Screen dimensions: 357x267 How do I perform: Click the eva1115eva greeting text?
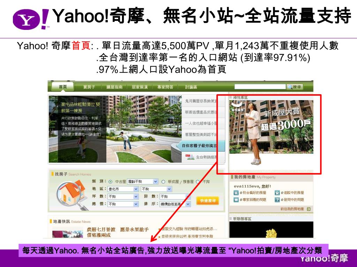[252, 186]
